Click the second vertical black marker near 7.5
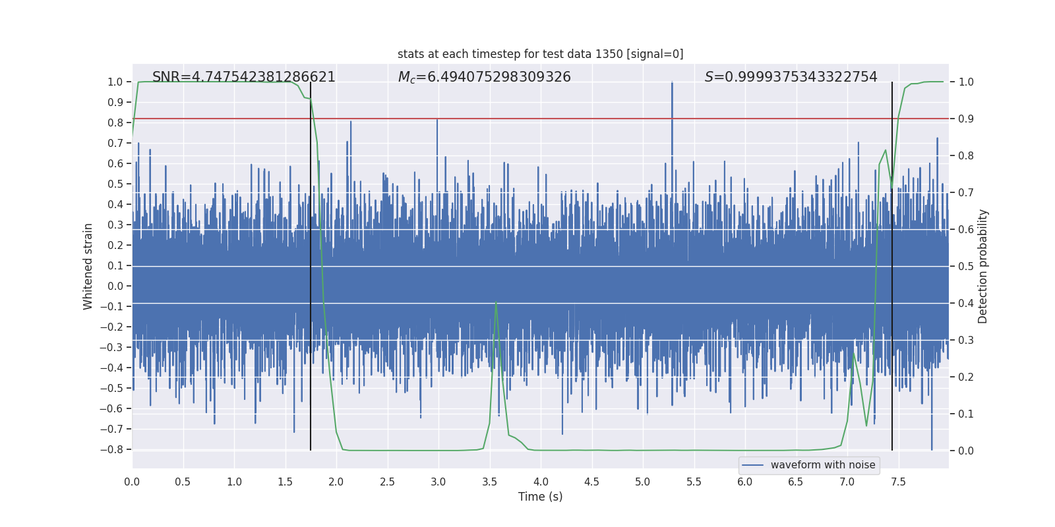The image size is (1055, 527). (892, 266)
